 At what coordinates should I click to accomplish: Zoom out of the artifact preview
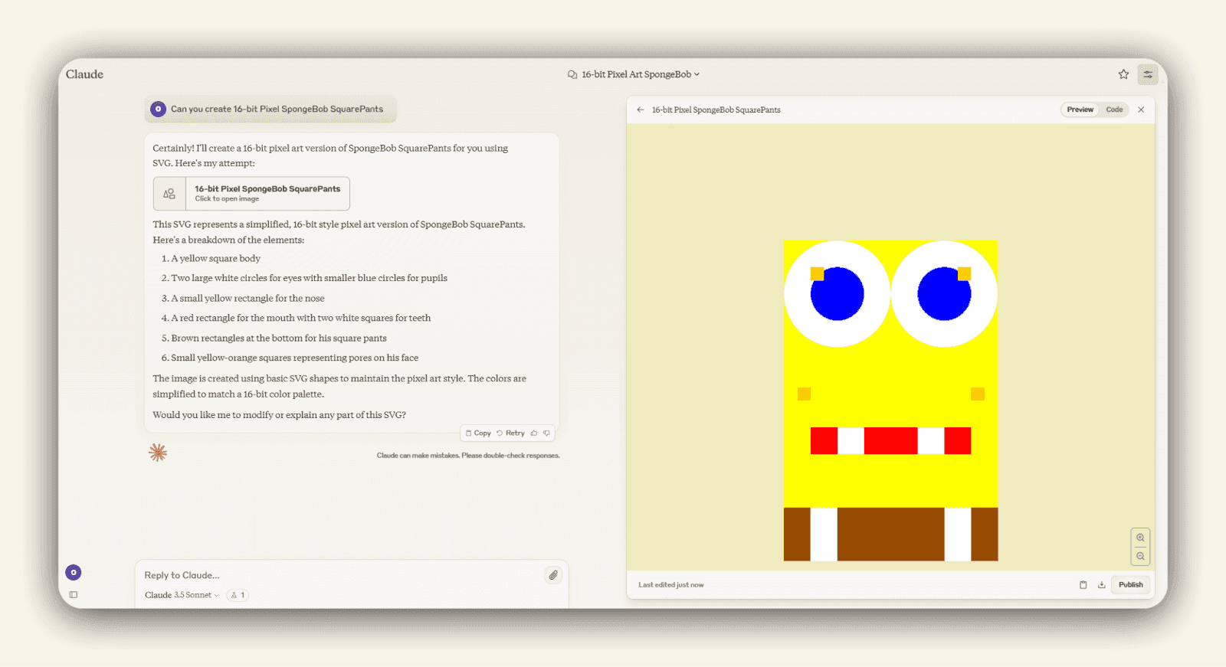pos(1140,556)
